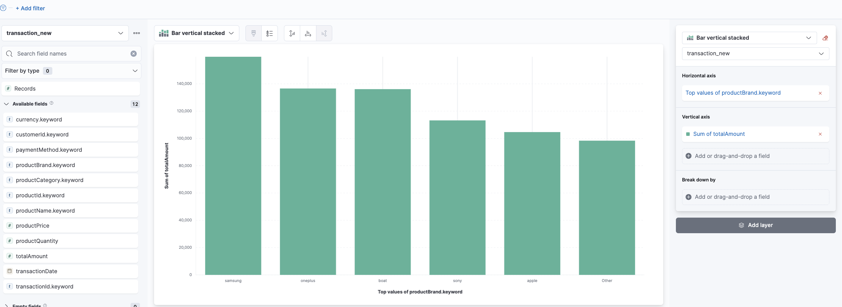842x307 pixels.
Task: Open layer data view dropdown transaction_new
Action: [755, 54]
